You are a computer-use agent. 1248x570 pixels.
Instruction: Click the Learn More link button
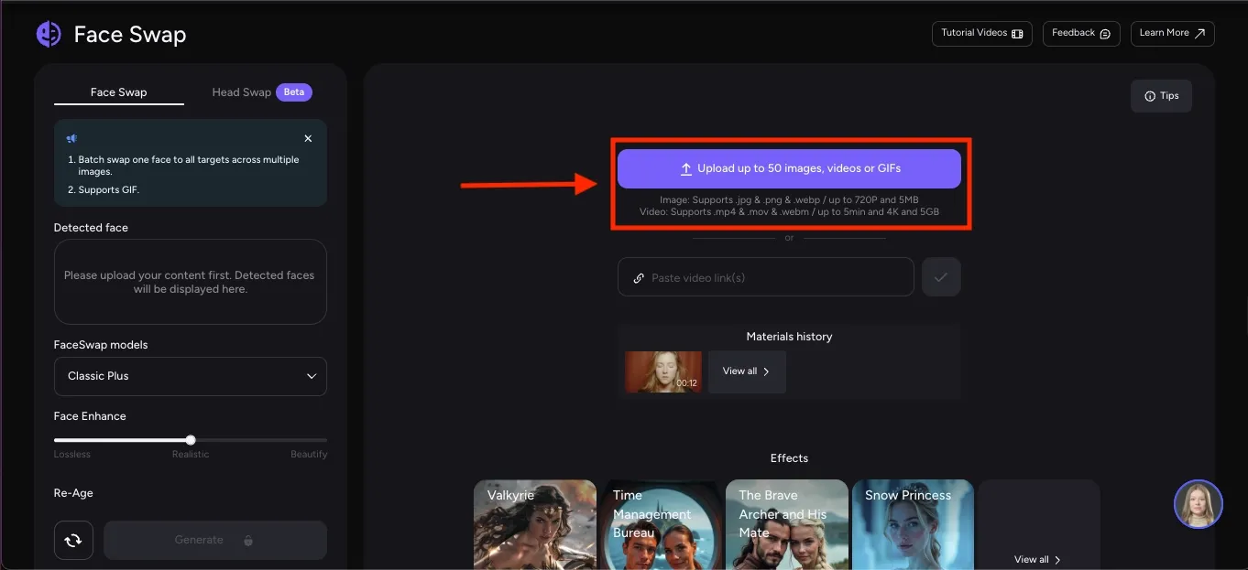(1172, 33)
